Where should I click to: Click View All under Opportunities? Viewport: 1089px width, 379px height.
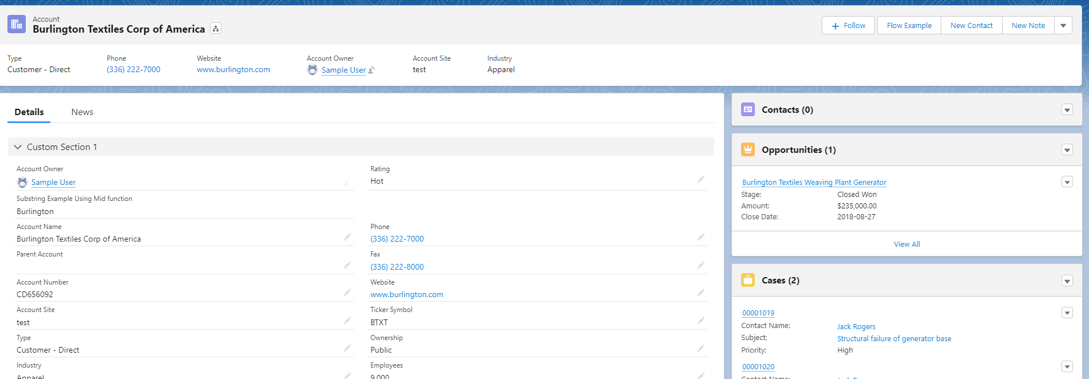tap(907, 244)
